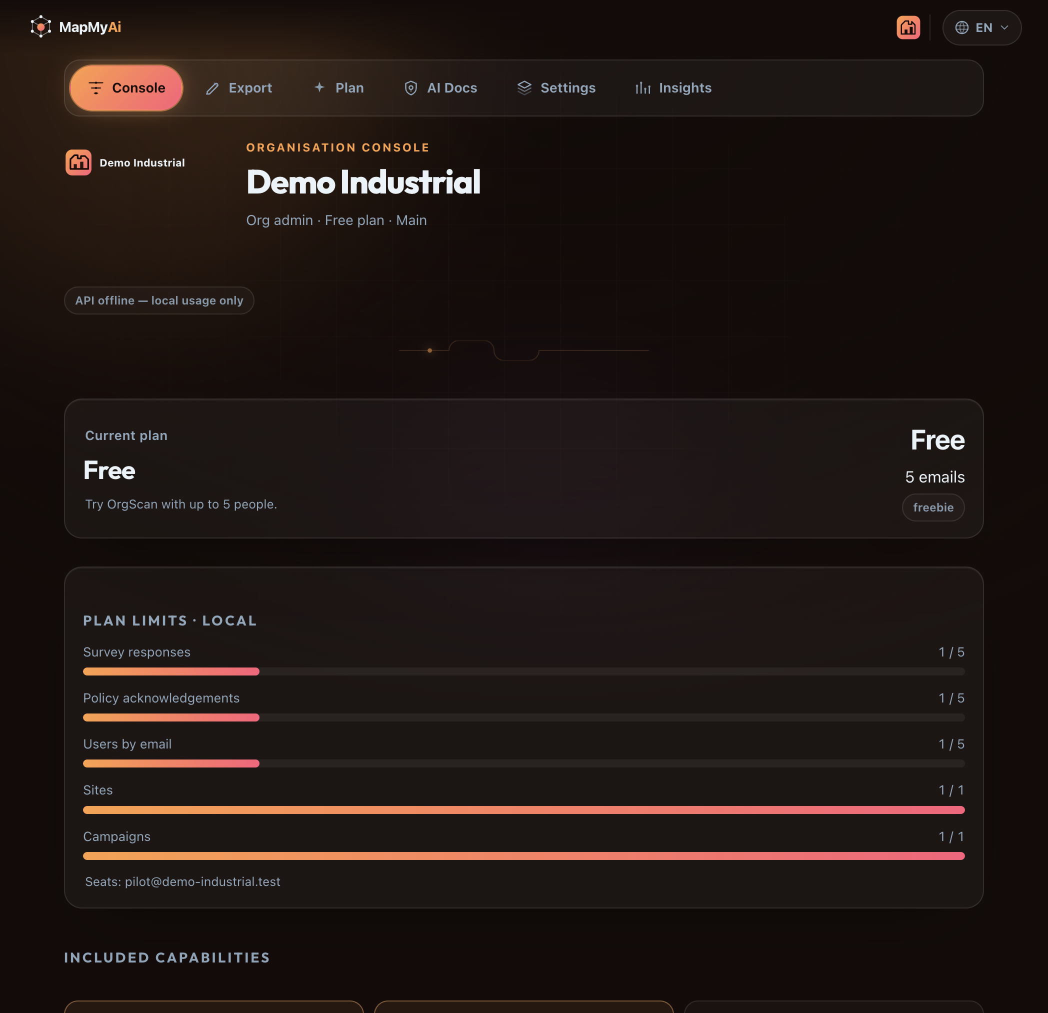Click the bar chart icon beside Insights

click(x=642, y=88)
